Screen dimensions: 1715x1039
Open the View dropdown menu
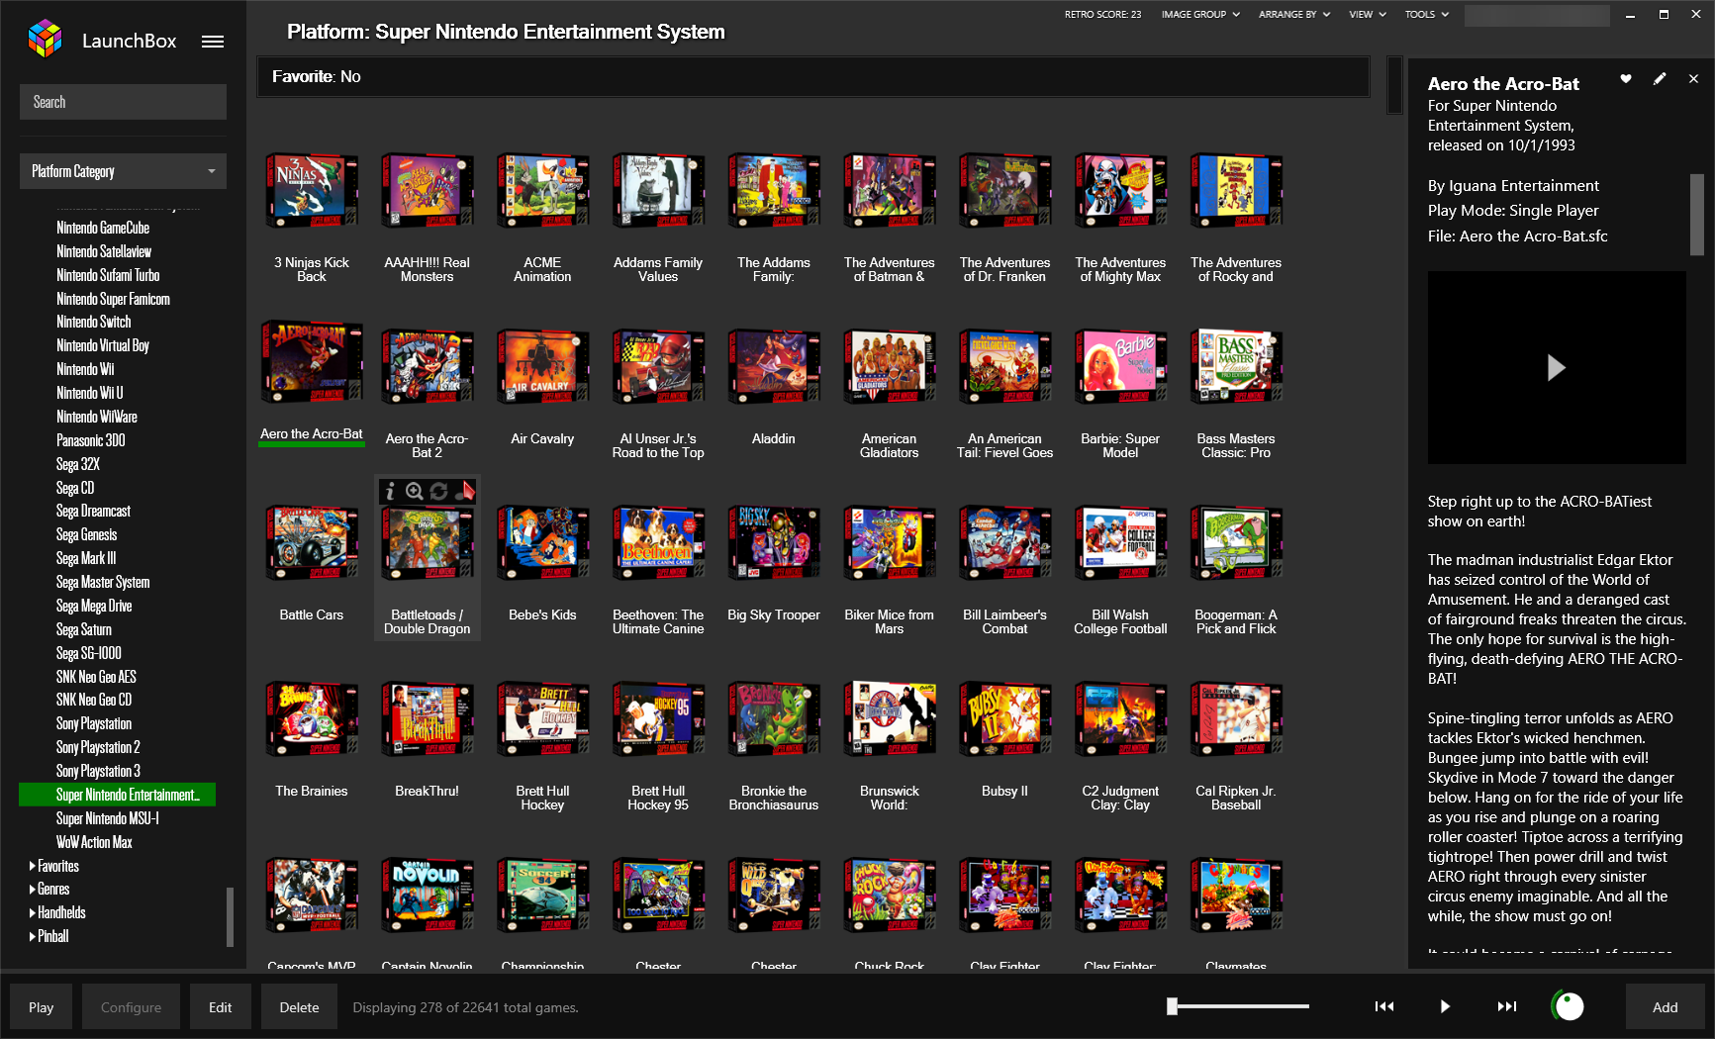coord(1368,15)
